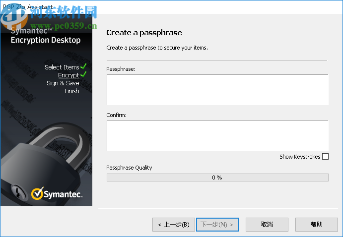Select the Sign & Save step
Image resolution: width=343 pixels, height=237 pixels.
63,83
